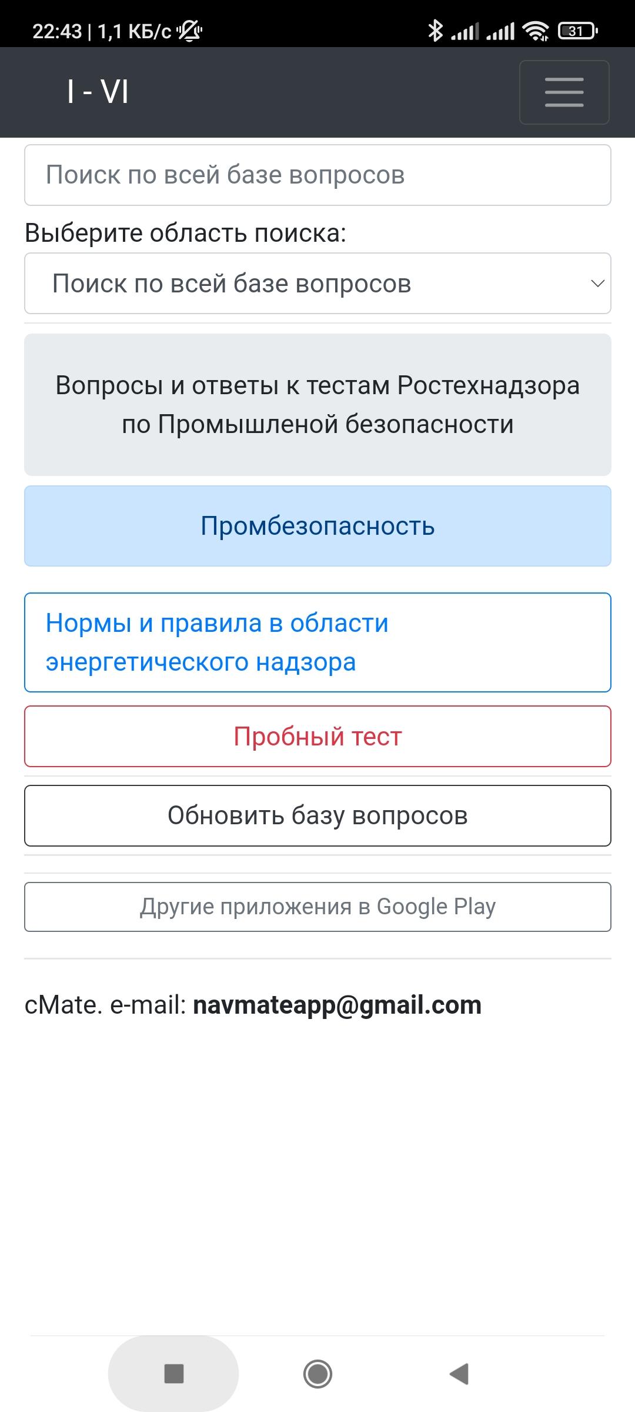Image resolution: width=635 pixels, height=1412 pixels.
Task: Open the 'Поиск по всей базе вопросов' select box
Action: click(317, 284)
